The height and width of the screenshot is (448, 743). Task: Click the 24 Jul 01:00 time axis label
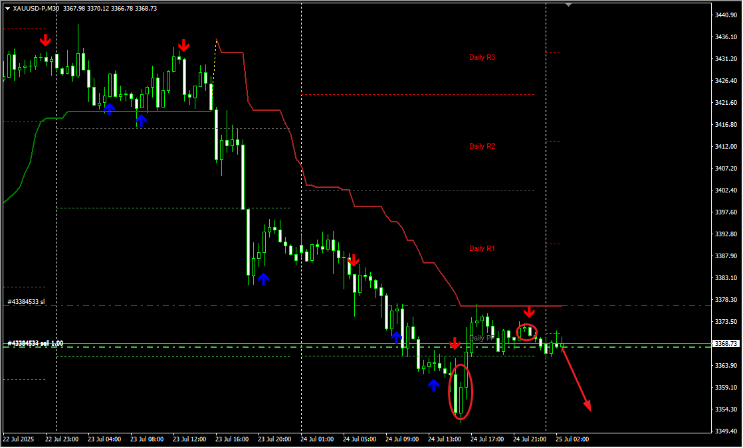pos(316,439)
